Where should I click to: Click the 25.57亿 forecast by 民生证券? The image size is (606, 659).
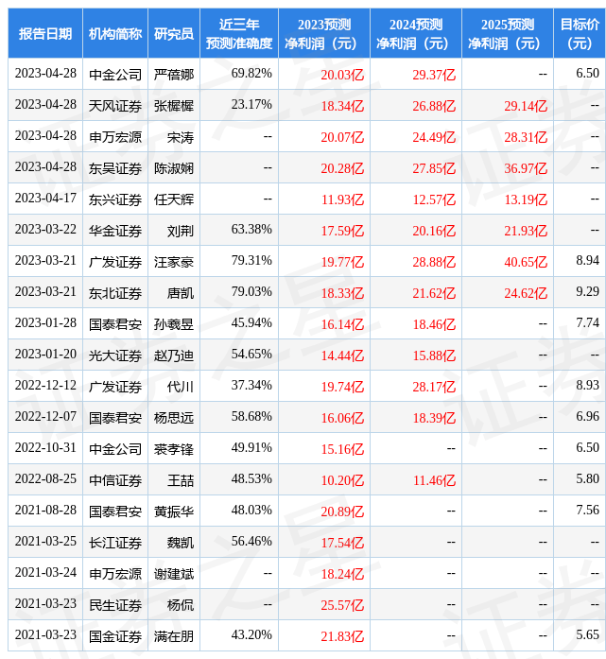(342, 604)
